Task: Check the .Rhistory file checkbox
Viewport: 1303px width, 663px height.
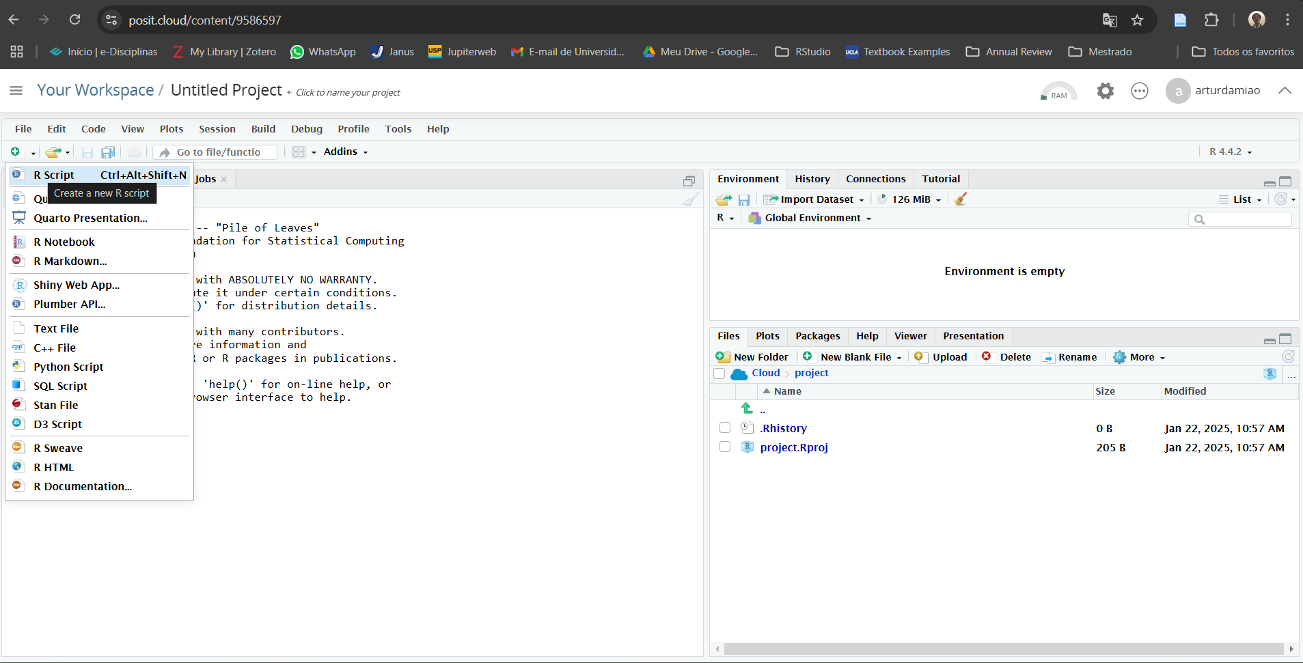Action: [725, 428]
